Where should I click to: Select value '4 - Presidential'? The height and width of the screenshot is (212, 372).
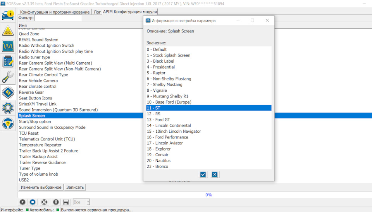click(x=209, y=67)
